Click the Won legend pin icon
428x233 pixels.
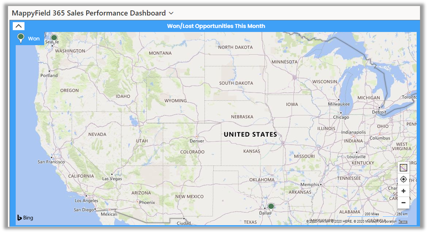coord(21,38)
